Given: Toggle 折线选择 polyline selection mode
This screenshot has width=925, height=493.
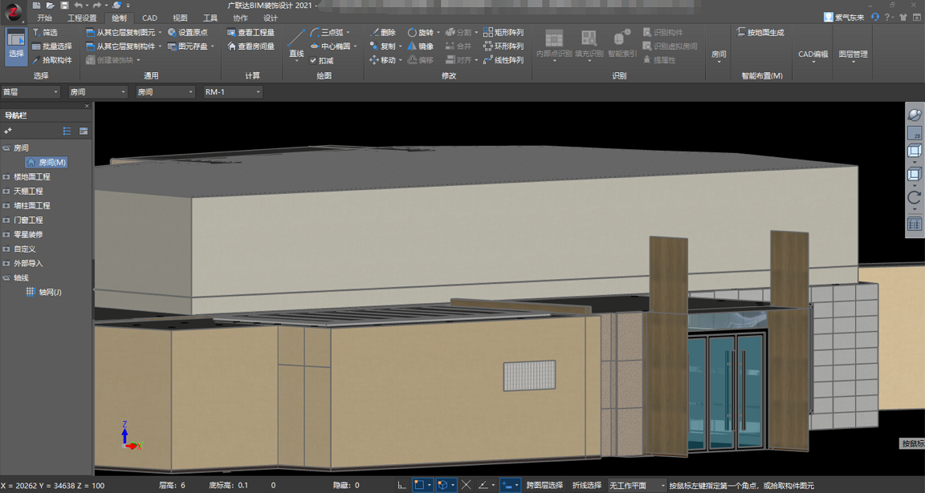Looking at the screenshot, I should pos(586,485).
